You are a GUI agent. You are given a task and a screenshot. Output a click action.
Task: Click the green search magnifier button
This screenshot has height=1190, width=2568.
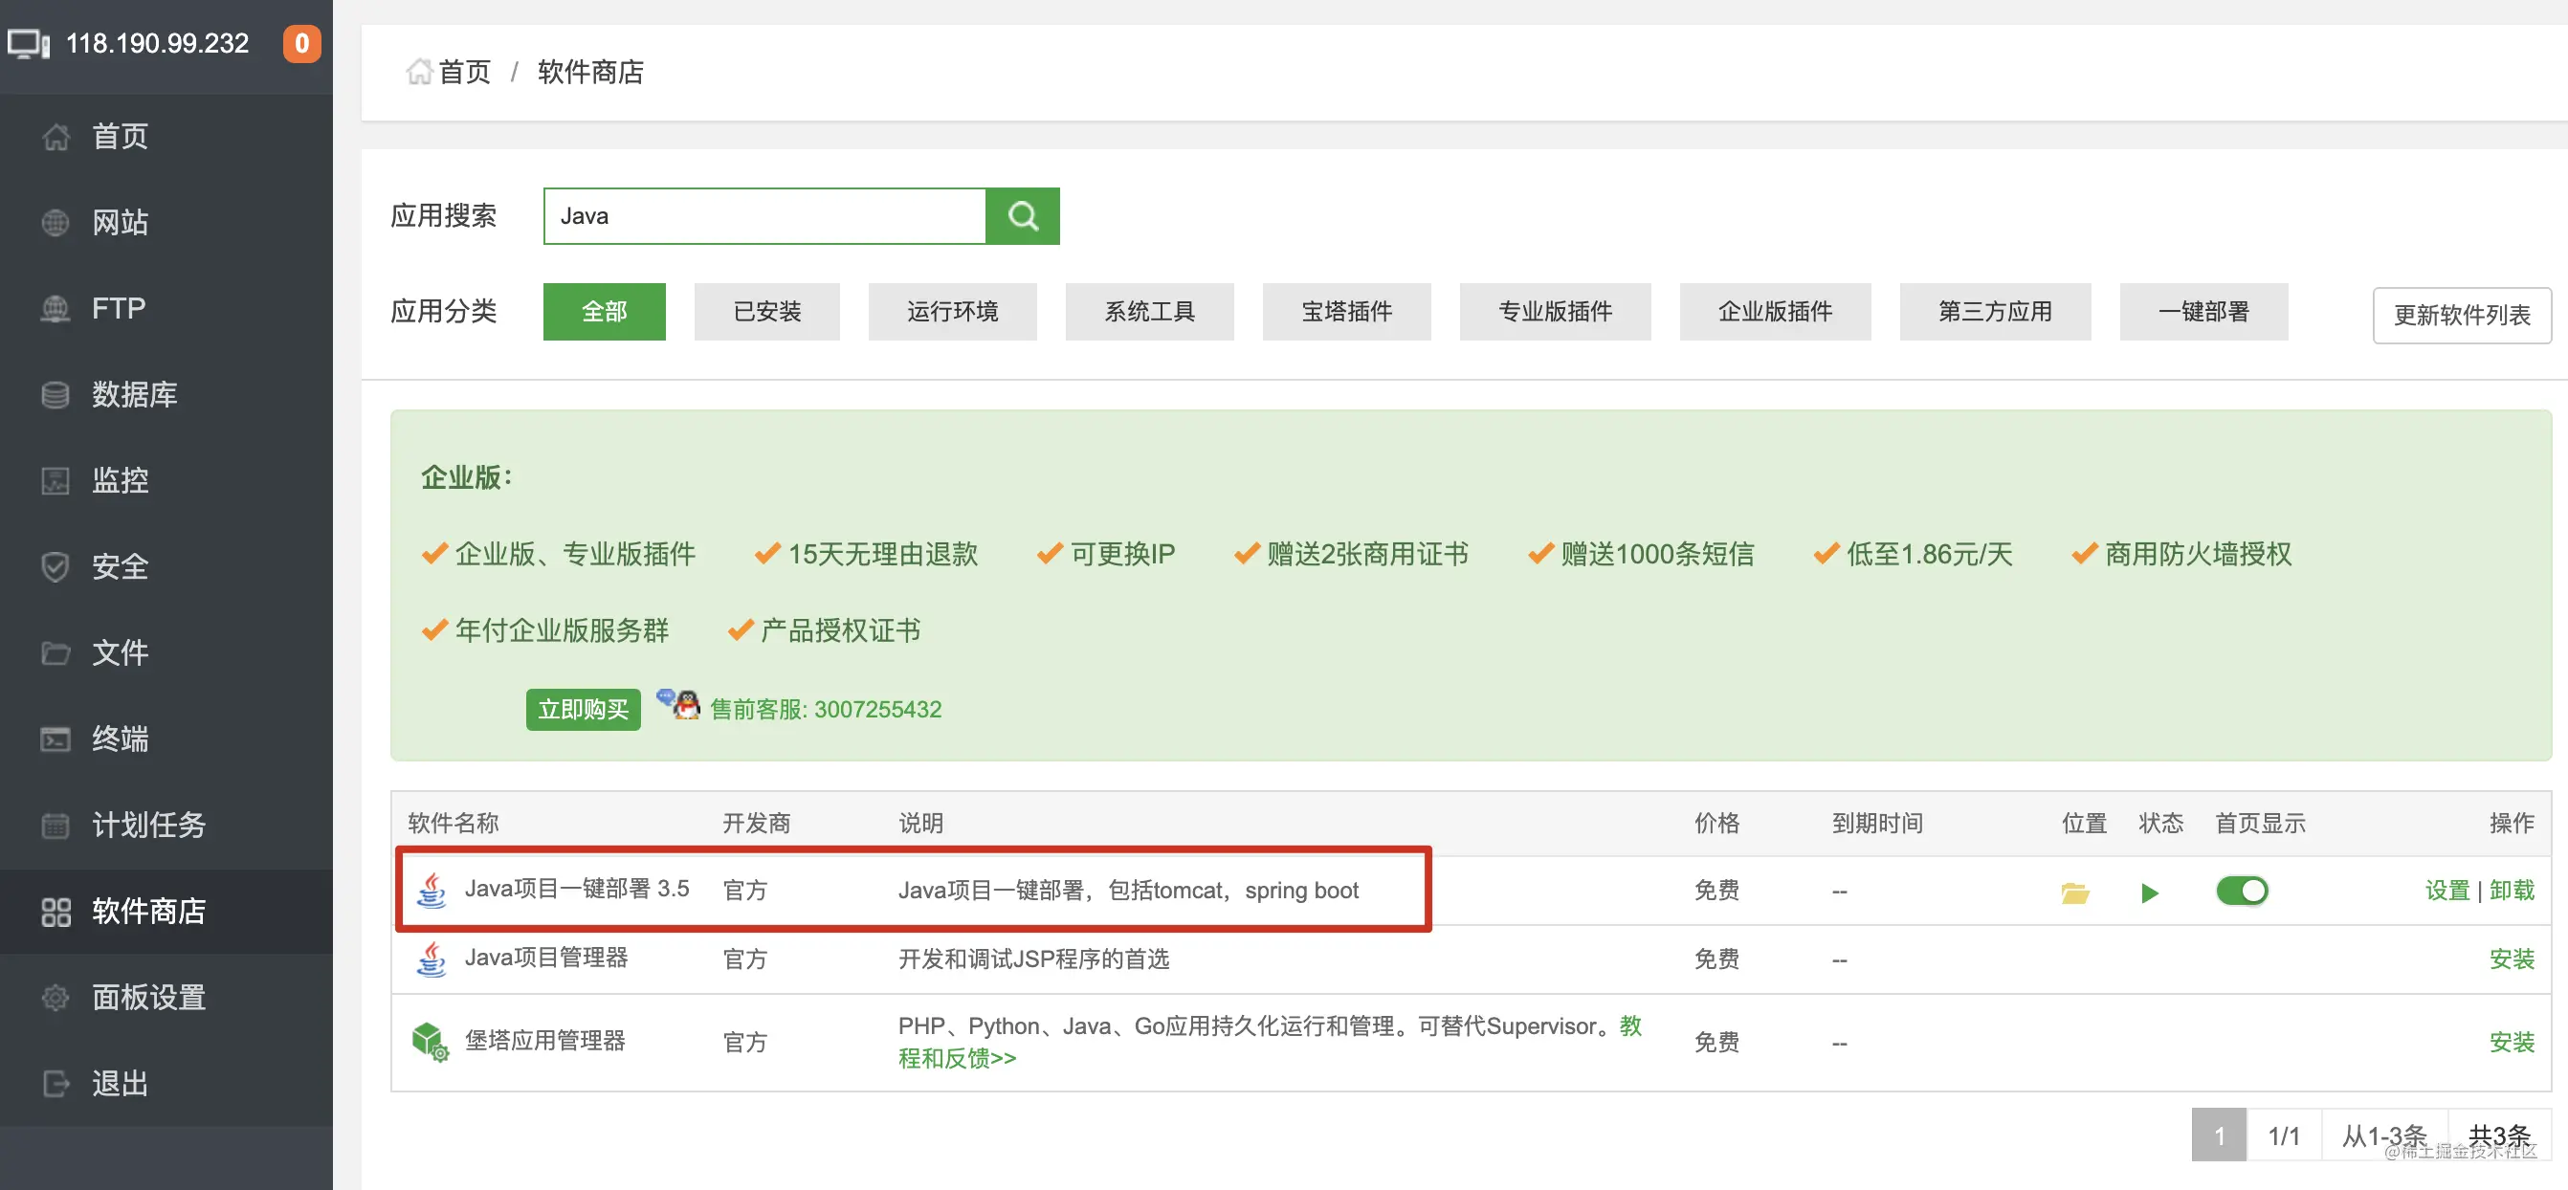pos(1022,215)
